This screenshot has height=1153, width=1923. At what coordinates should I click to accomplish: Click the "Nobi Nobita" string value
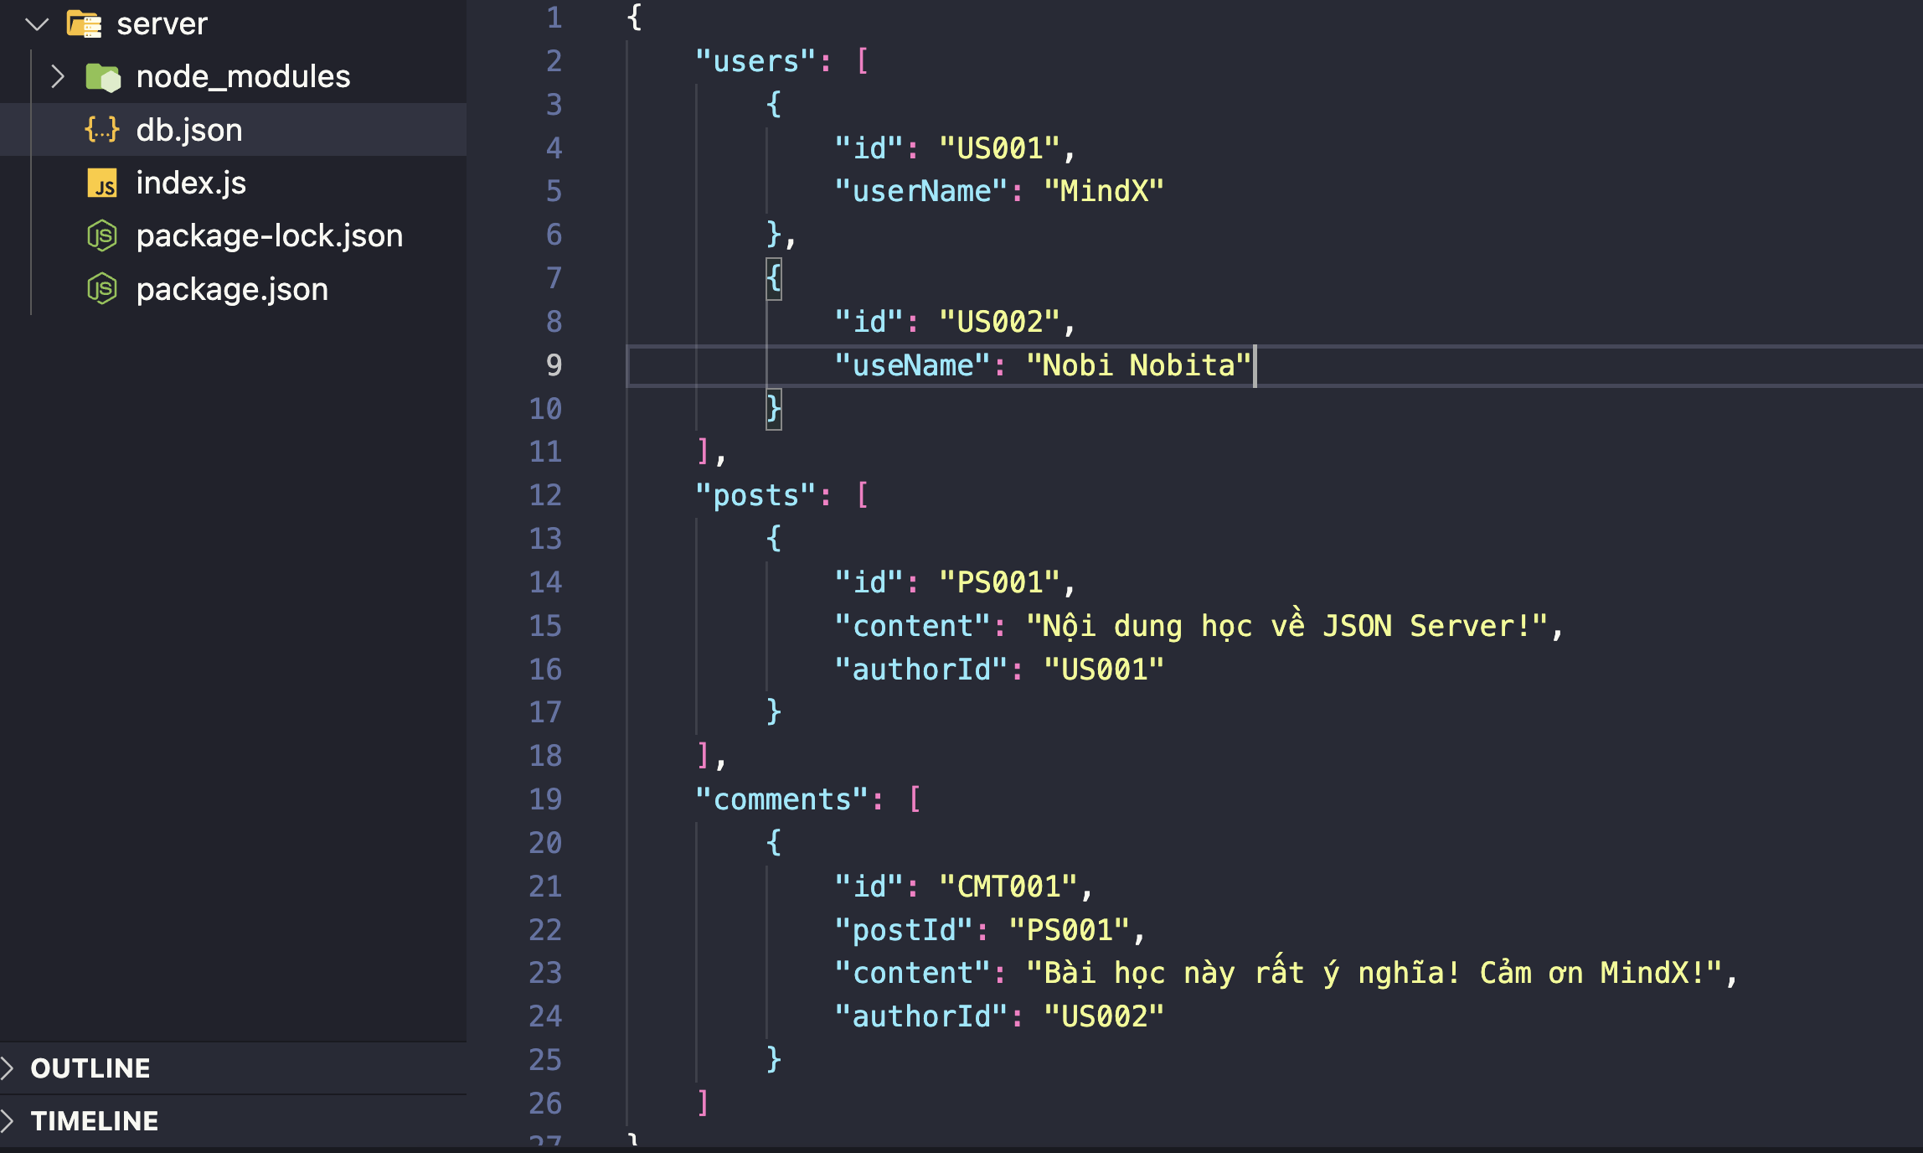(x=1137, y=365)
